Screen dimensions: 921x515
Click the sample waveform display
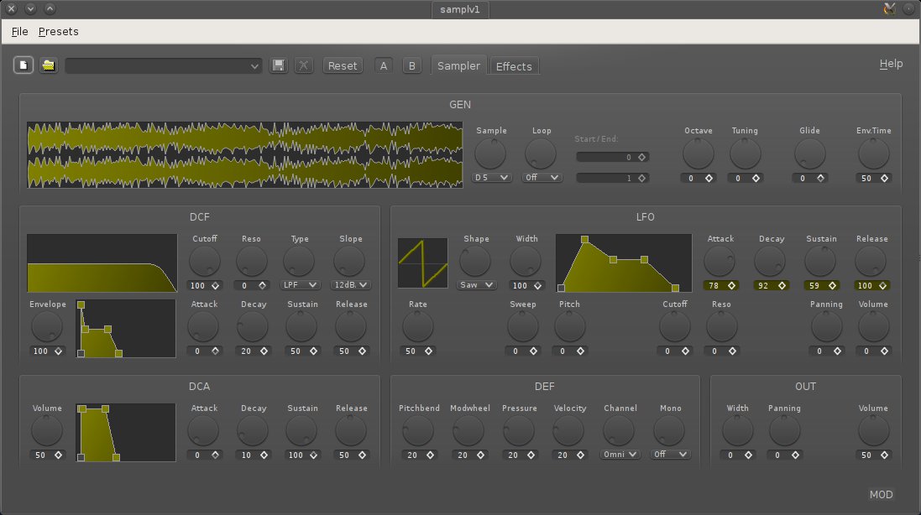click(244, 154)
